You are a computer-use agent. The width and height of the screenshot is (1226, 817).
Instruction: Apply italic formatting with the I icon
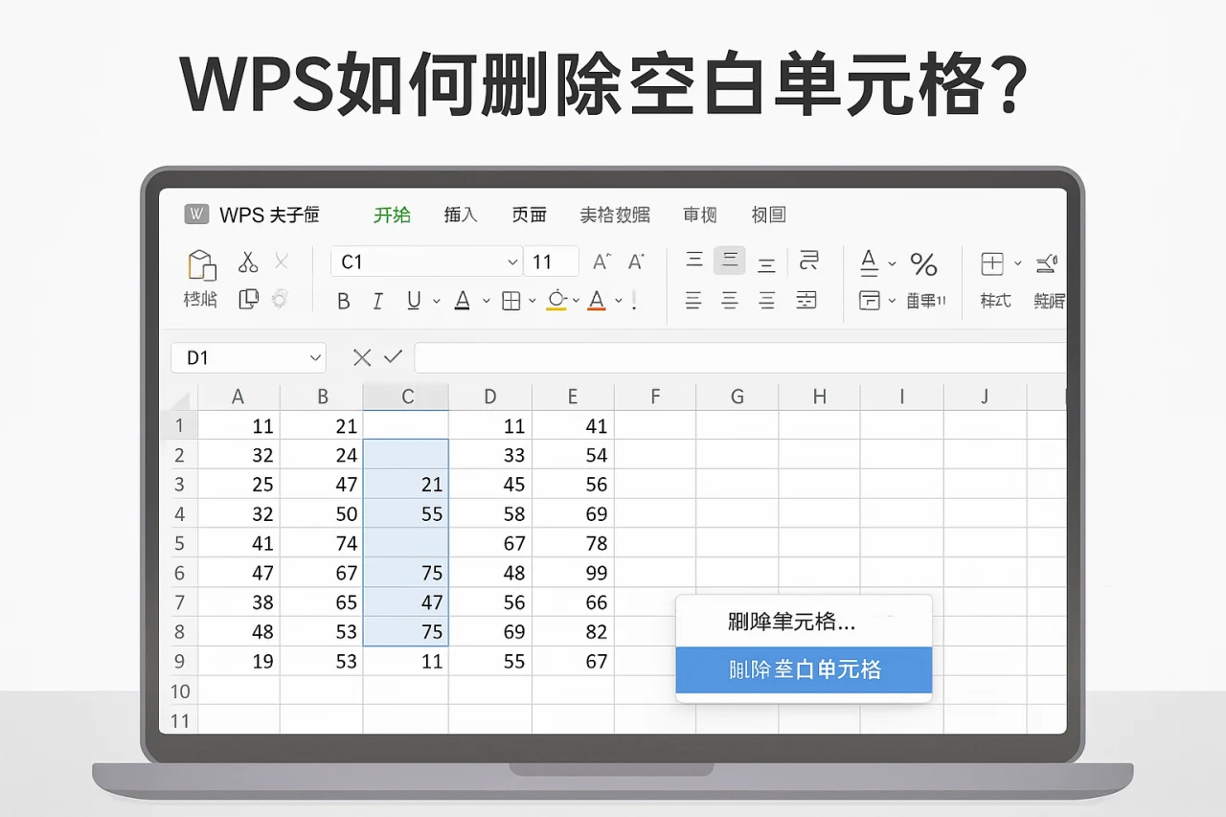click(x=377, y=300)
